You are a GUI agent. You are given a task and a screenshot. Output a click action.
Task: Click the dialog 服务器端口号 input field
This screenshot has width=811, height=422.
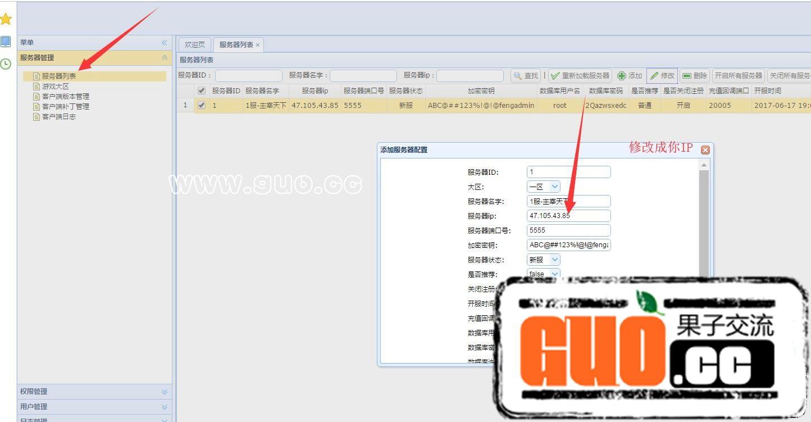click(x=568, y=230)
